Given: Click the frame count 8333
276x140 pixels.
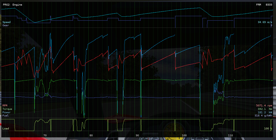Looking at the screenshot, I should point(269,5).
